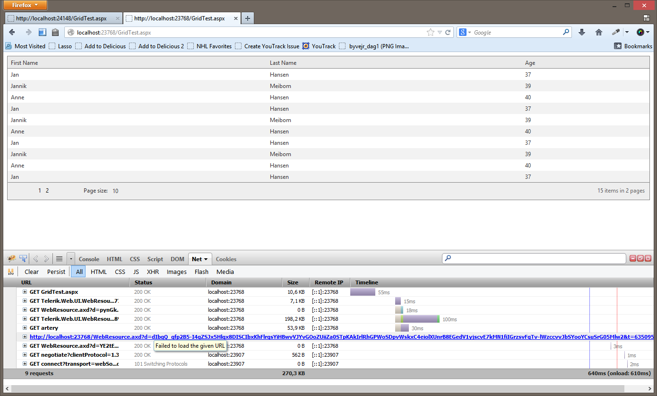Image resolution: width=657 pixels, height=396 pixels.
Task: Select the localhost:24148/GridTest.aspx browser tab
Action: [63, 18]
